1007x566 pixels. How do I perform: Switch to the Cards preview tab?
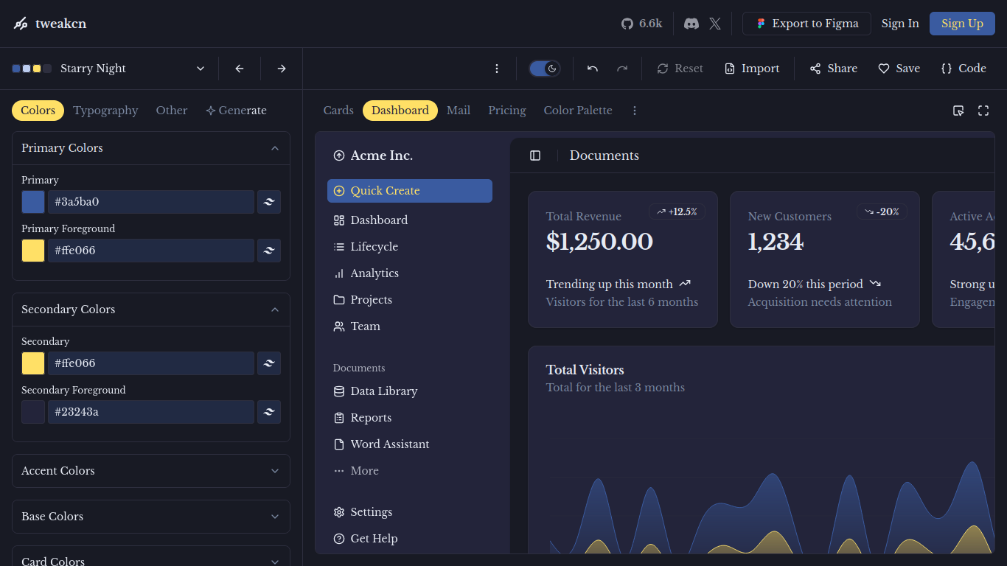pyautogui.click(x=338, y=111)
